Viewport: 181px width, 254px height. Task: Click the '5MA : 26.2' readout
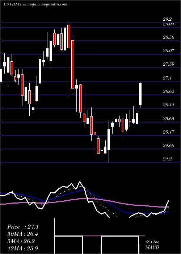[21, 241]
